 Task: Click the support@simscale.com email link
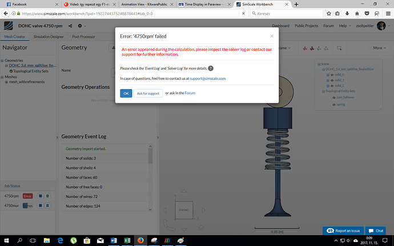click(207, 78)
